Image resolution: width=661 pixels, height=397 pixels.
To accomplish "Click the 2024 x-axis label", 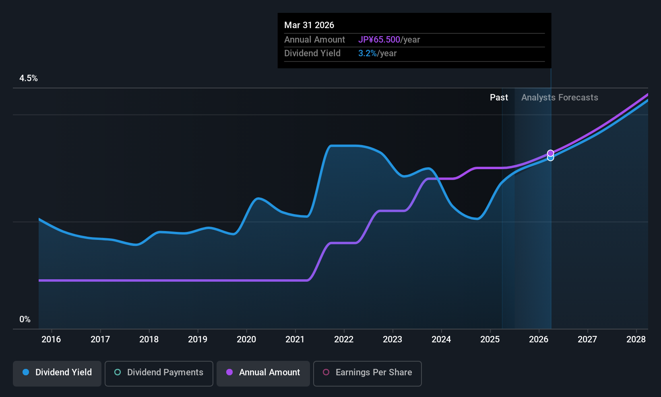I will click(441, 340).
